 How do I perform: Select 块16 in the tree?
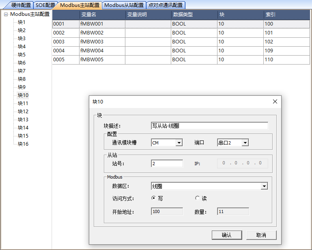(23, 144)
